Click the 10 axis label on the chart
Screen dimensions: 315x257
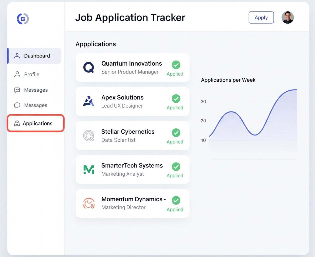203,140
